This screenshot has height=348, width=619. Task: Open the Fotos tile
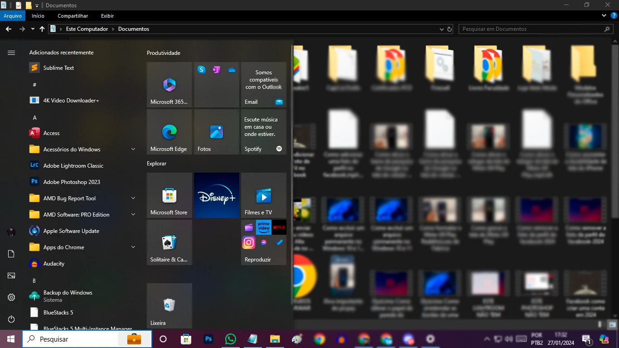click(x=216, y=131)
